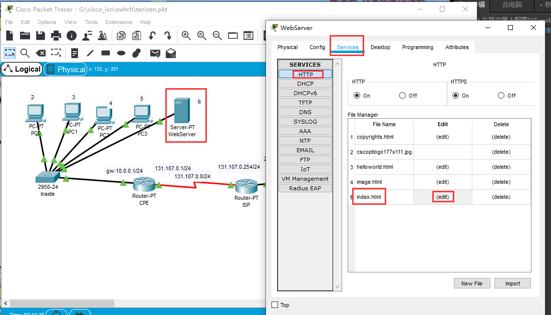Click the workspace scroll-left arrow
551x315 pixels.
tap(6, 303)
